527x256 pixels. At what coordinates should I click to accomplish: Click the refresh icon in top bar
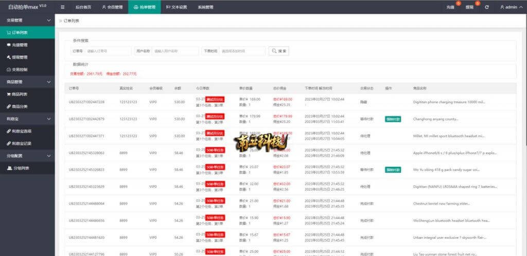tap(487, 7)
